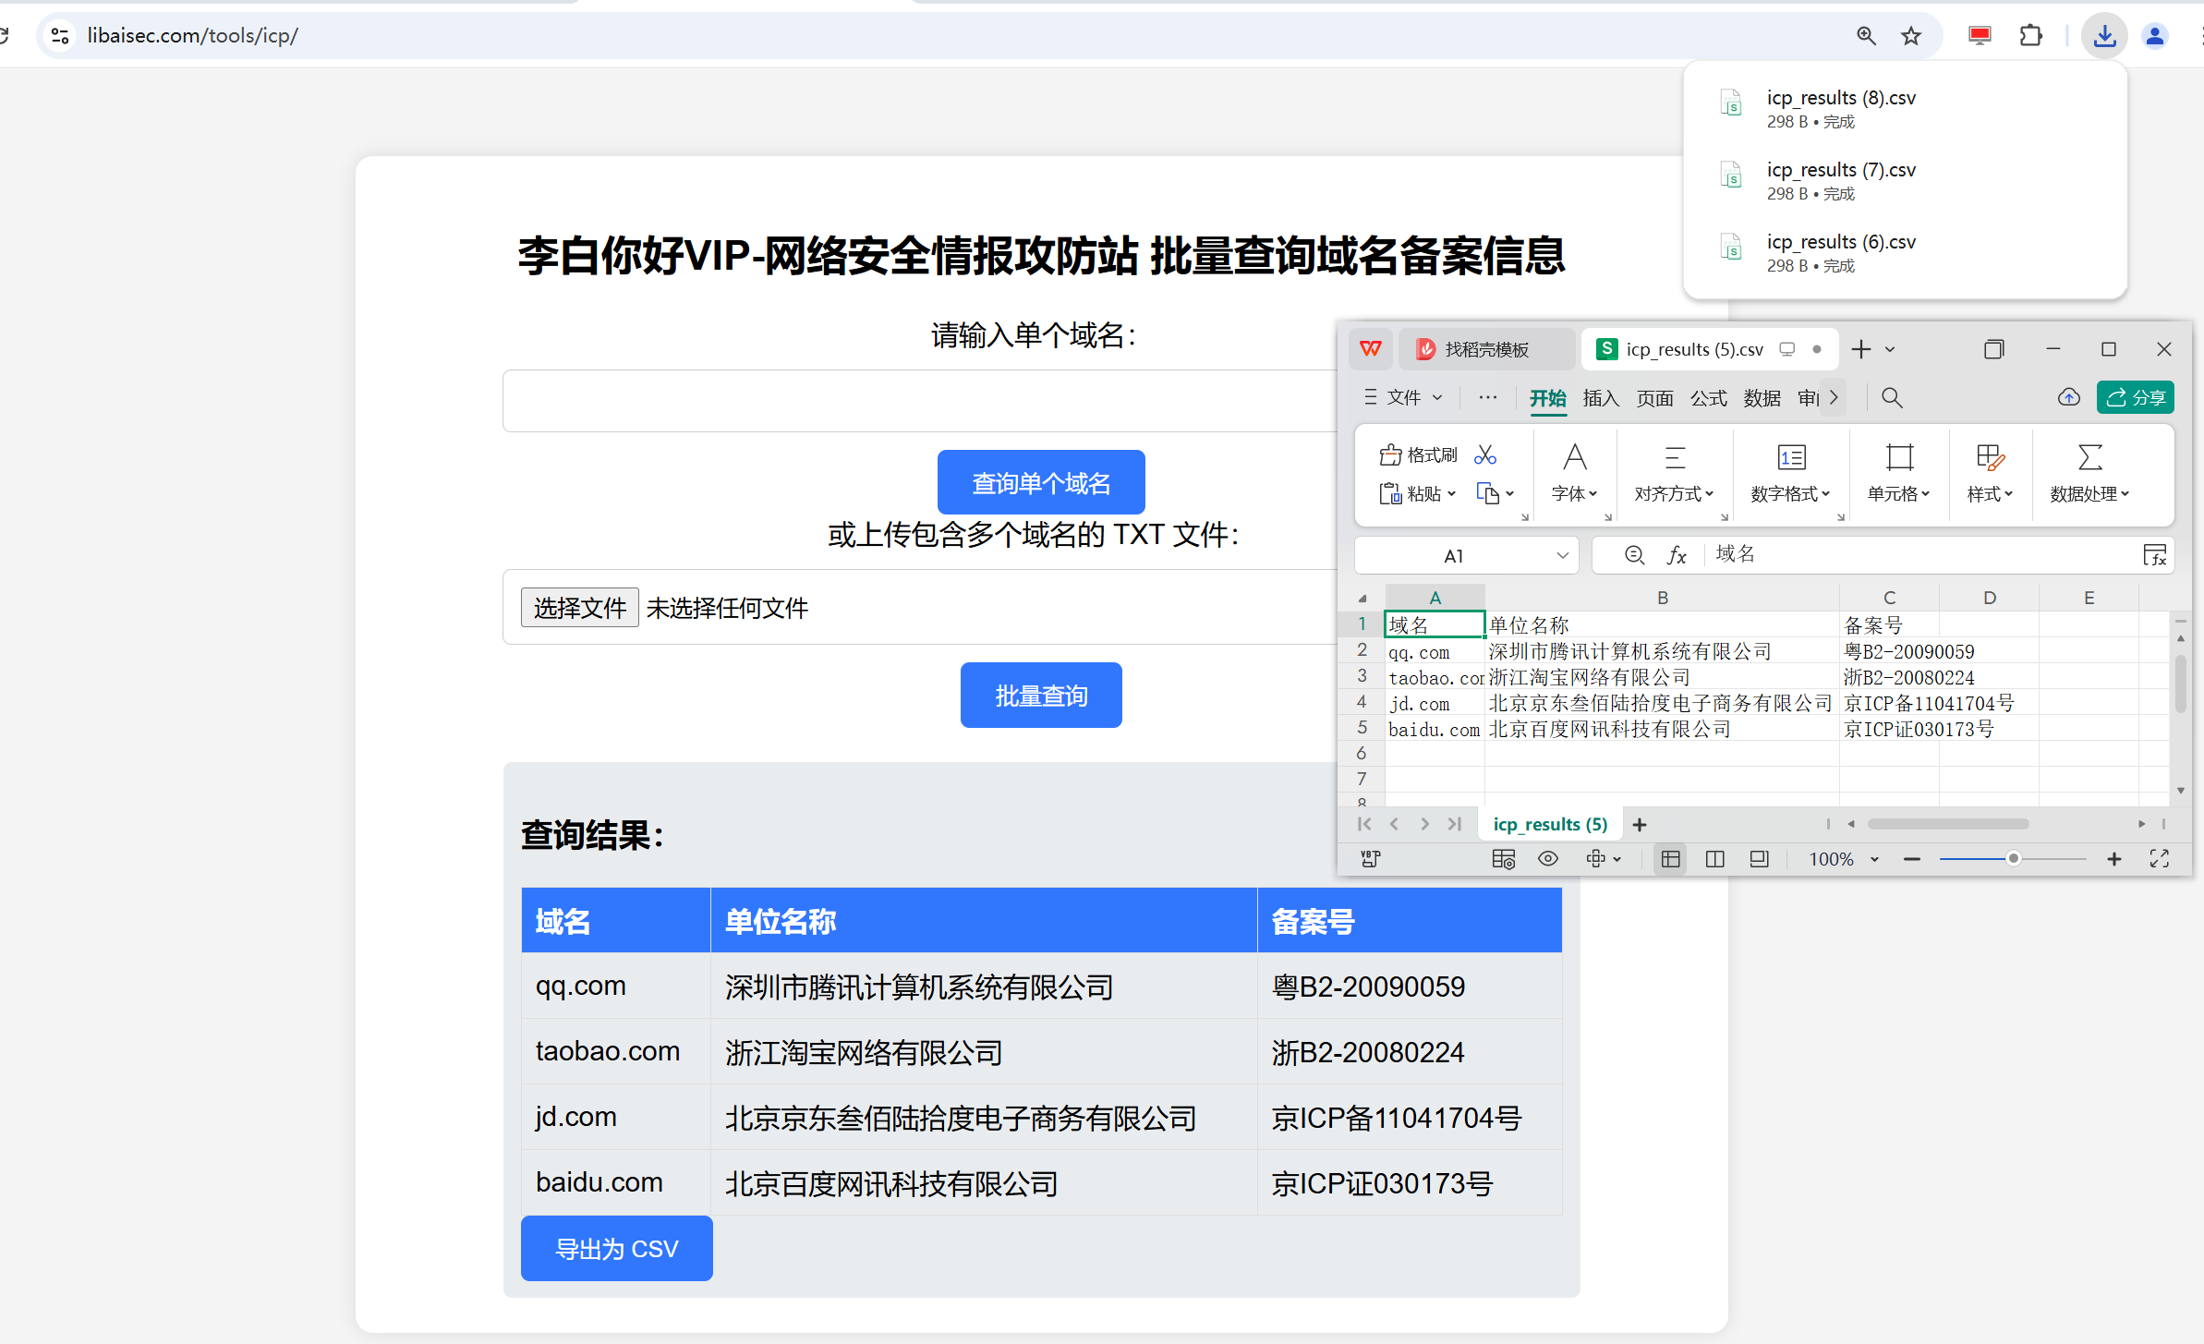2204x1344 pixels.
Task: Click the 选择文件 file chooser button
Action: 579,607
